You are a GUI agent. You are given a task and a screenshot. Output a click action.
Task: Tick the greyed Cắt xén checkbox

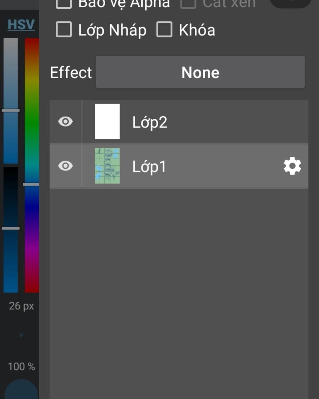(188, 3)
